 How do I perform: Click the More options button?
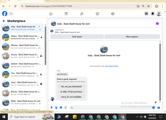pyautogui.click(x=132, y=37)
